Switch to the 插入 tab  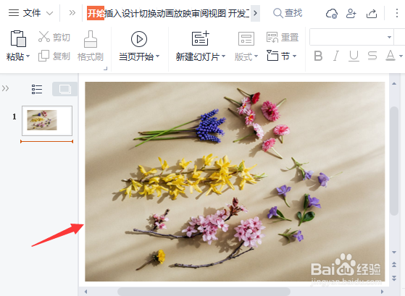pos(113,13)
